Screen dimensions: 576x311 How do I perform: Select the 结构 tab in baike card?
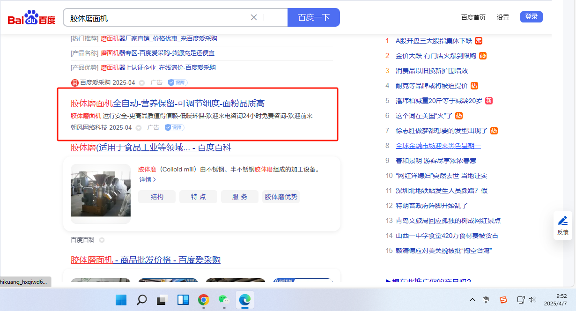157,197
